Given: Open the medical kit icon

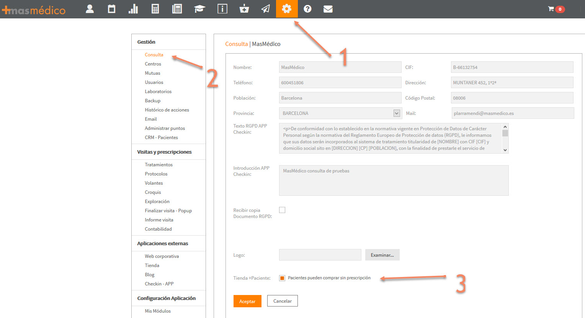Looking at the screenshot, I should point(244,9).
